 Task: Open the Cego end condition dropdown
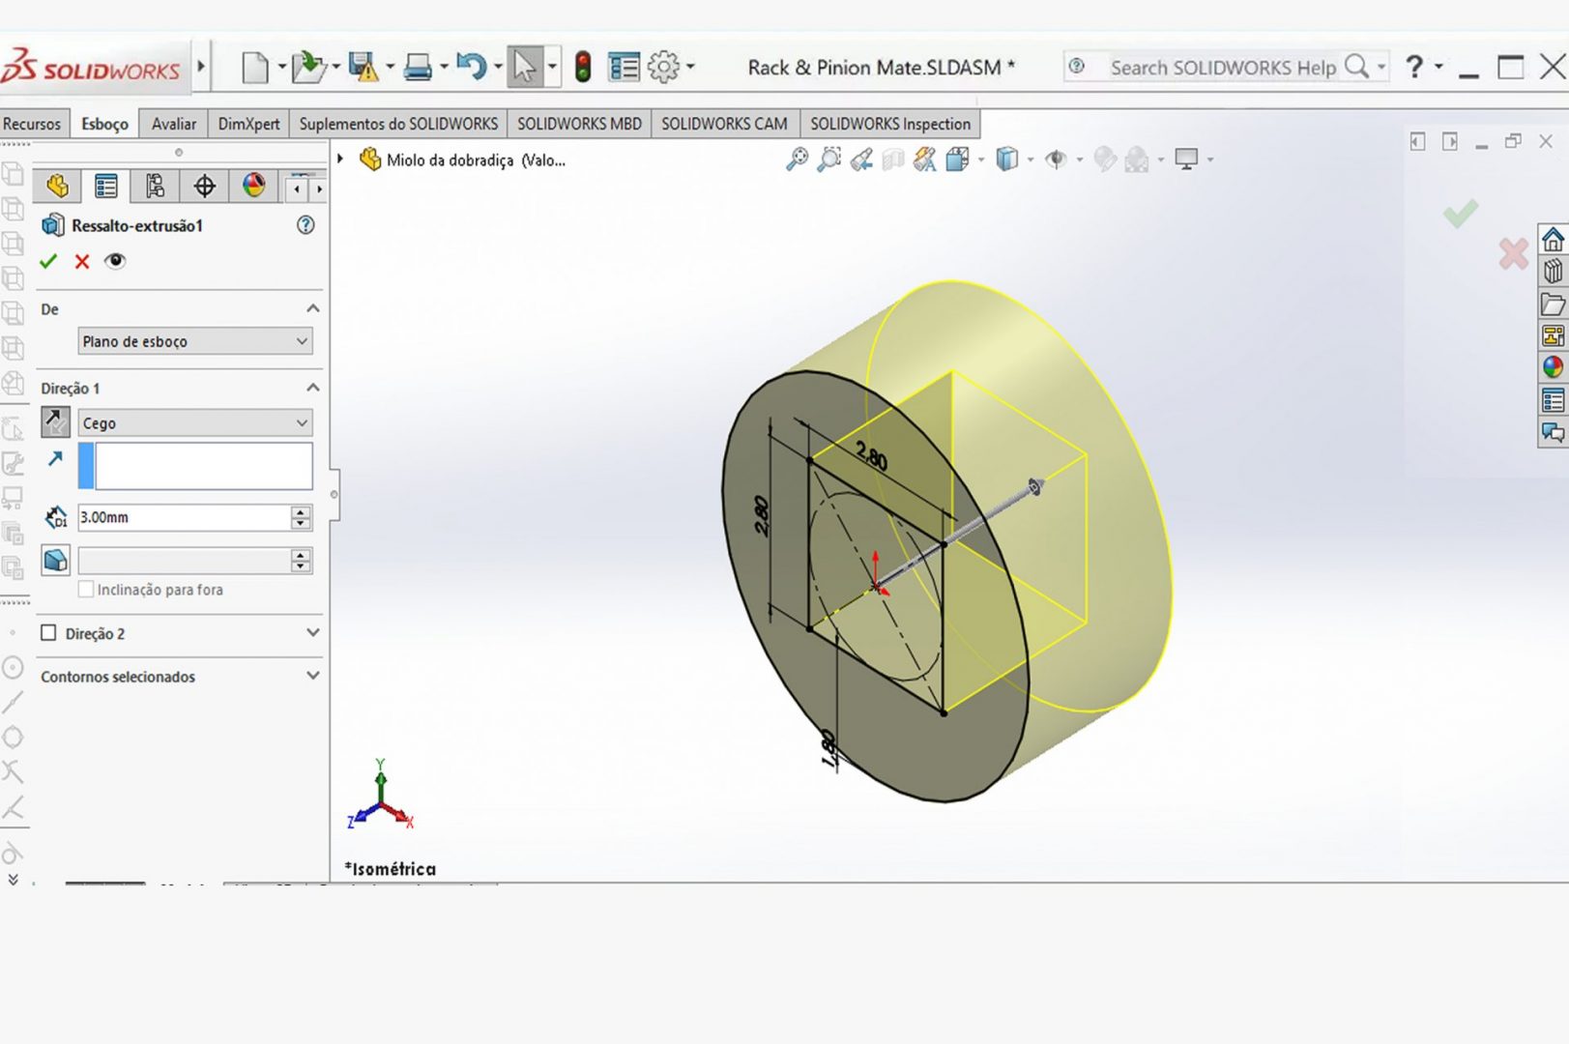click(x=194, y=422)
